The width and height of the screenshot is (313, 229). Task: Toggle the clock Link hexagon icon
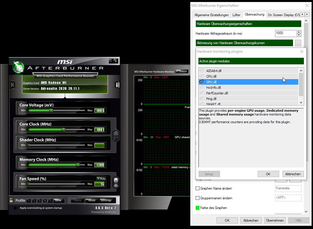[116, 136]
